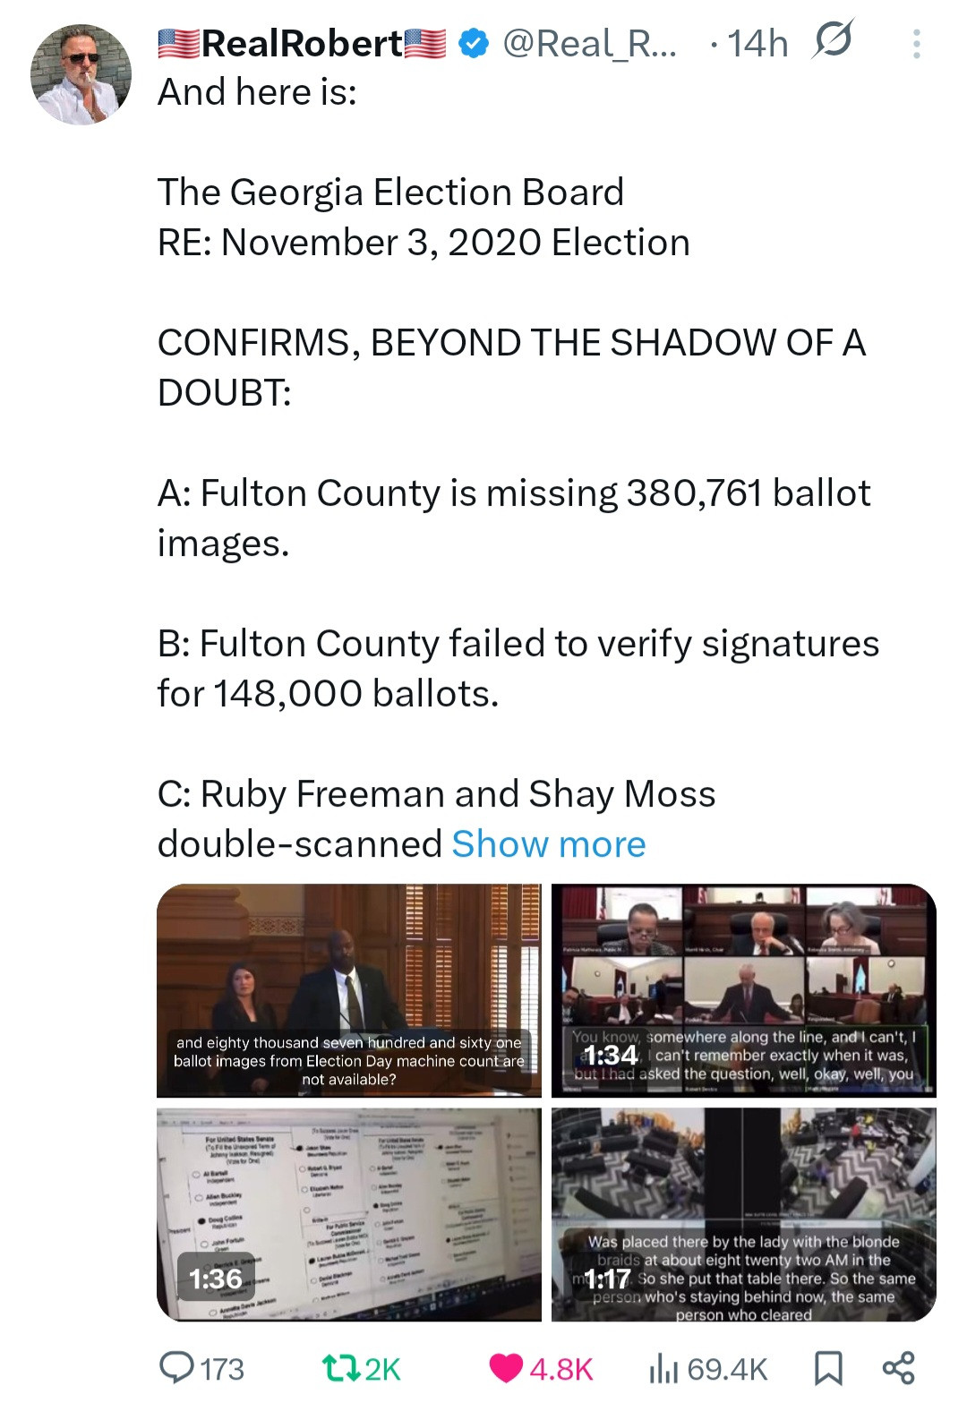Image resolution: width=967 pixels, height=1403 pixels.
Task: Play the 1:34 hearing video
Action: pyautogui.click(x=743, y=989)
